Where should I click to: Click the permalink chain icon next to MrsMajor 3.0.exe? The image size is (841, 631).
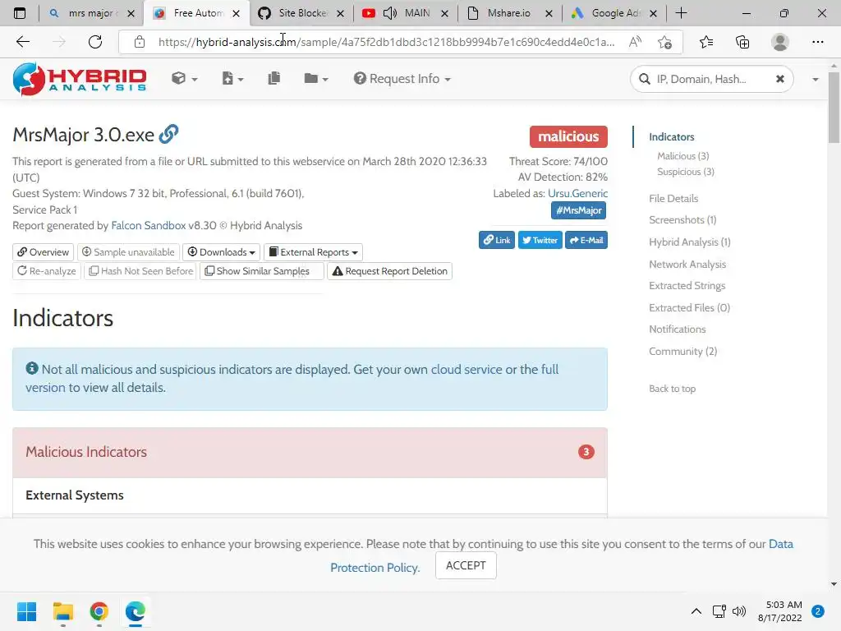[168, 134]
